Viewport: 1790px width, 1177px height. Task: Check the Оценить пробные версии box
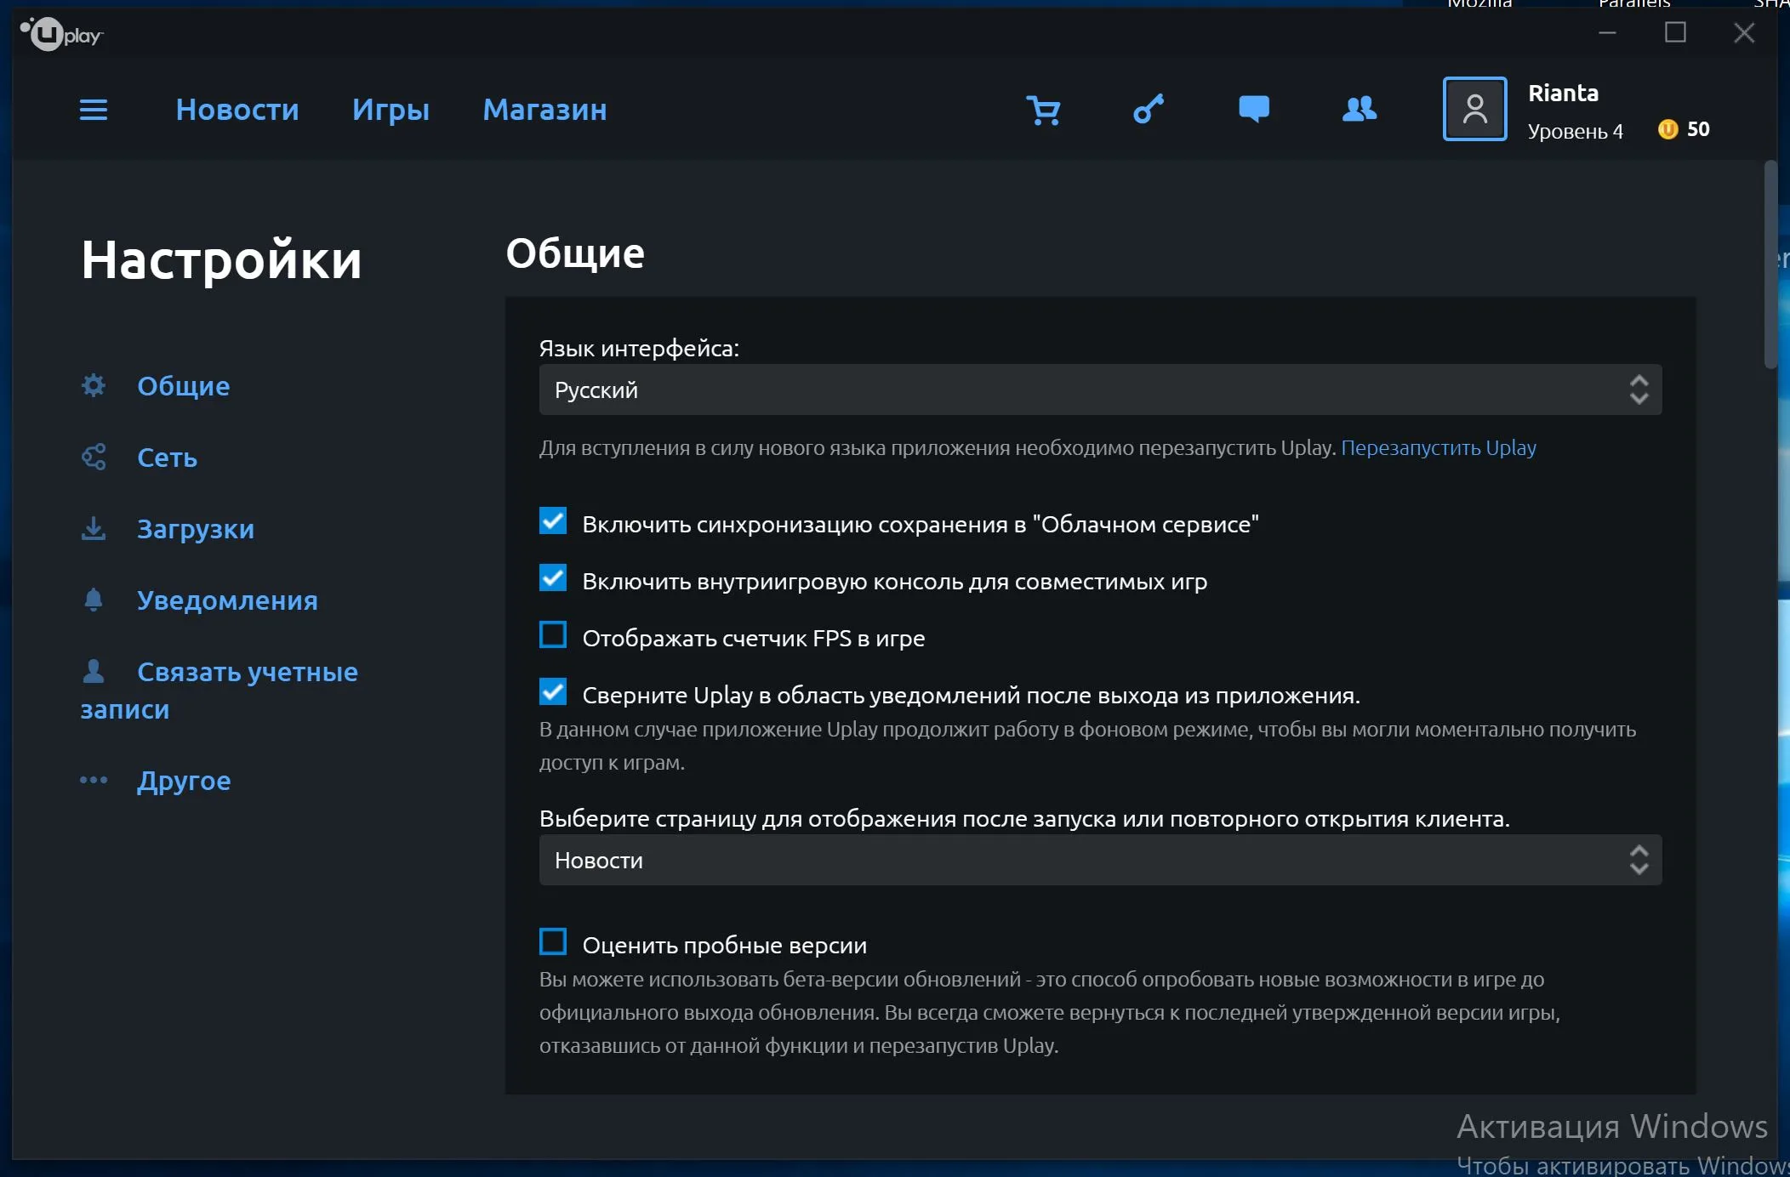(553, 941)
